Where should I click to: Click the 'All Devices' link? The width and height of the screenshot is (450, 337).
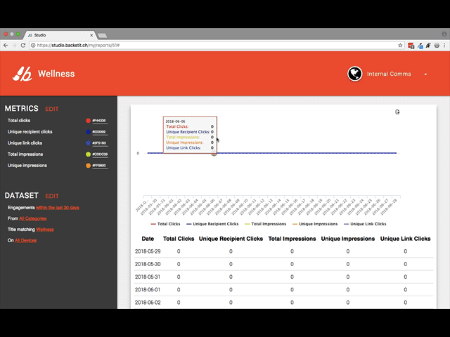pyautogui.click(x=25, y=240)
